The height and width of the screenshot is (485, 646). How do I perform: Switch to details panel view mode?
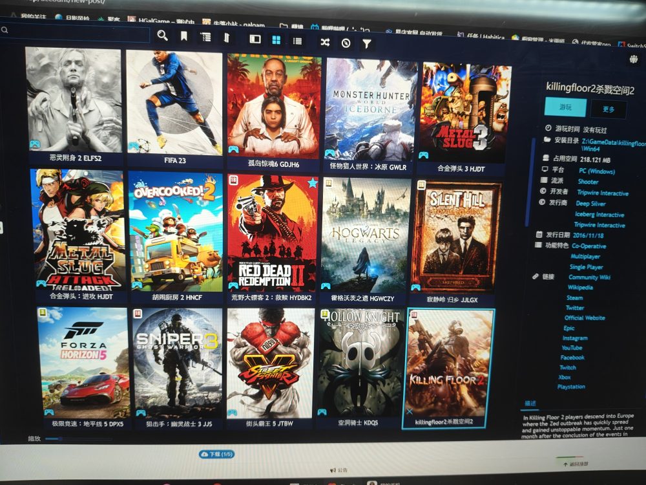pos(255,39)
